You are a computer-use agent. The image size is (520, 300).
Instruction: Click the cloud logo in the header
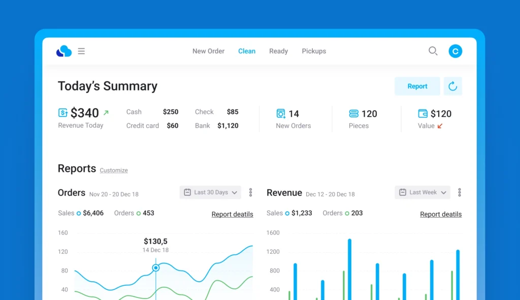63,51
